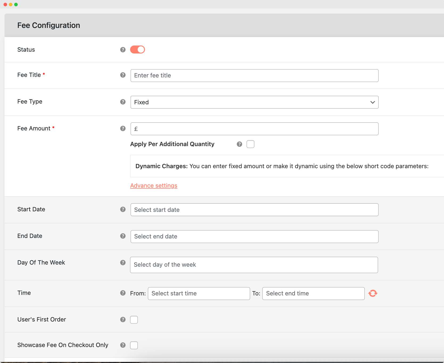Click the reset icon beside the Time fields
Screen dimensions: 444x363
click(x=373, y=293)
